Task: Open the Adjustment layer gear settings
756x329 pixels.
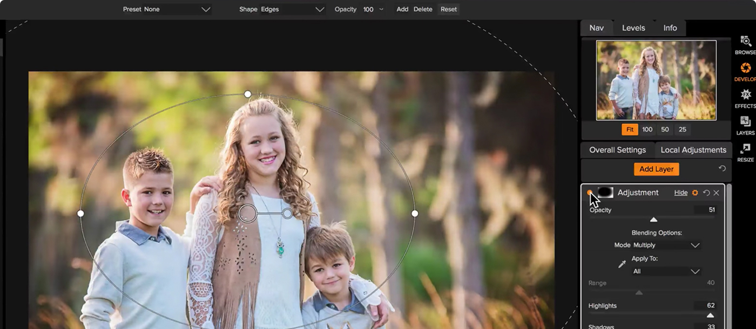Action: click(695, 193)
